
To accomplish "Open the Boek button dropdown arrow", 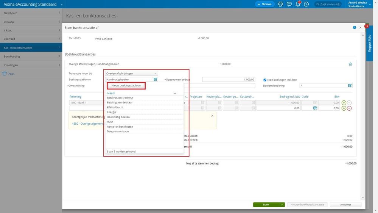I will tap(282, 205).
